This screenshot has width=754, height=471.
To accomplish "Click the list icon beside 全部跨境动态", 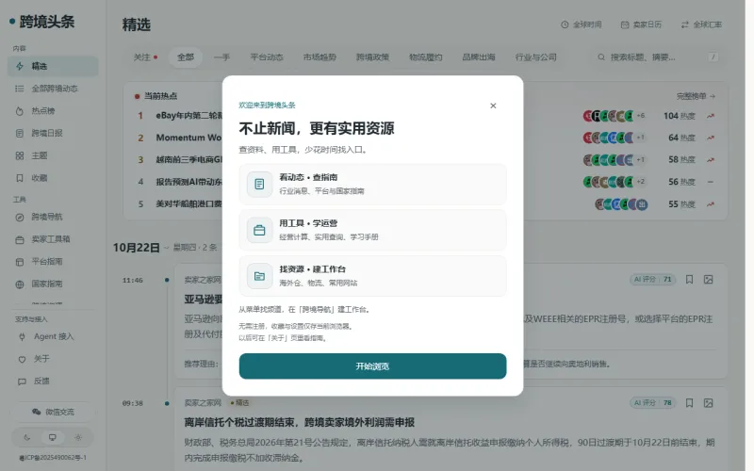I will (x=20, y=89).
